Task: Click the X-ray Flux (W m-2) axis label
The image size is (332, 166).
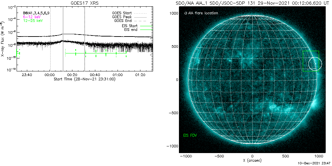Action: [3, 39]
